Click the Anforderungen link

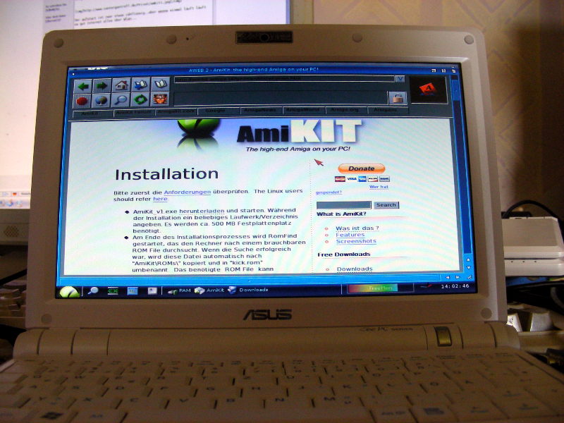(x=187, y=192)
